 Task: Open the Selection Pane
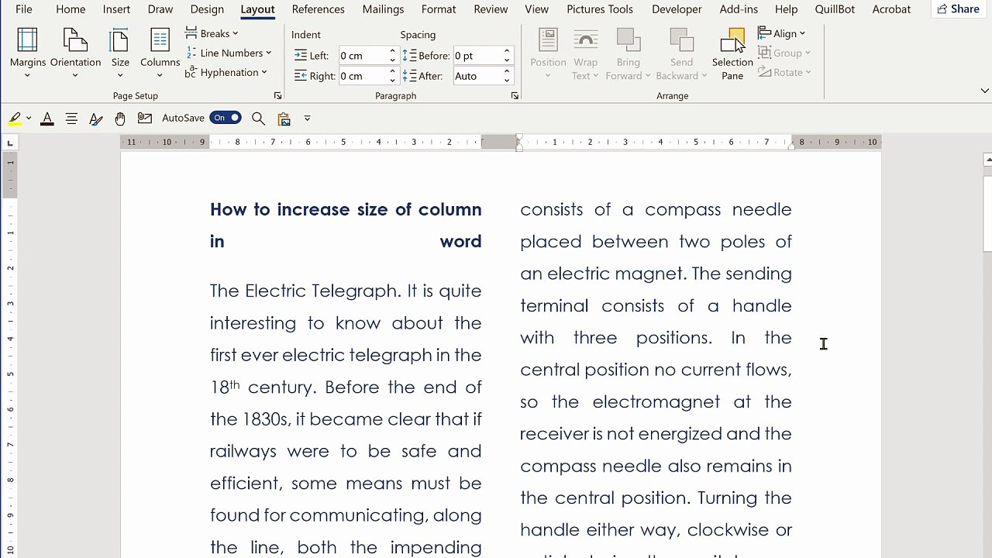(x=732, y=54)
